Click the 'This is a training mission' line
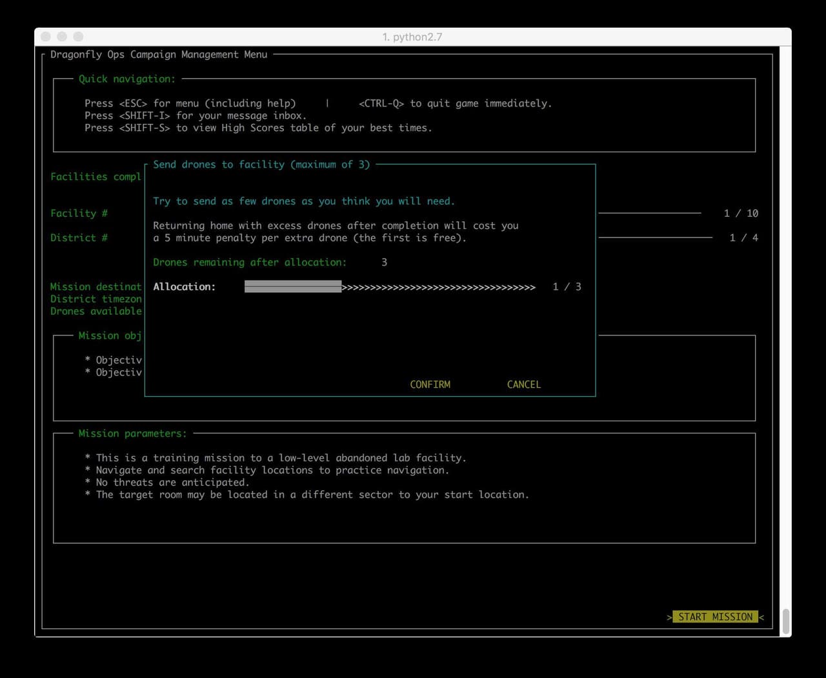The width and height of the screenshot is (826, 678). click(275, 458)
